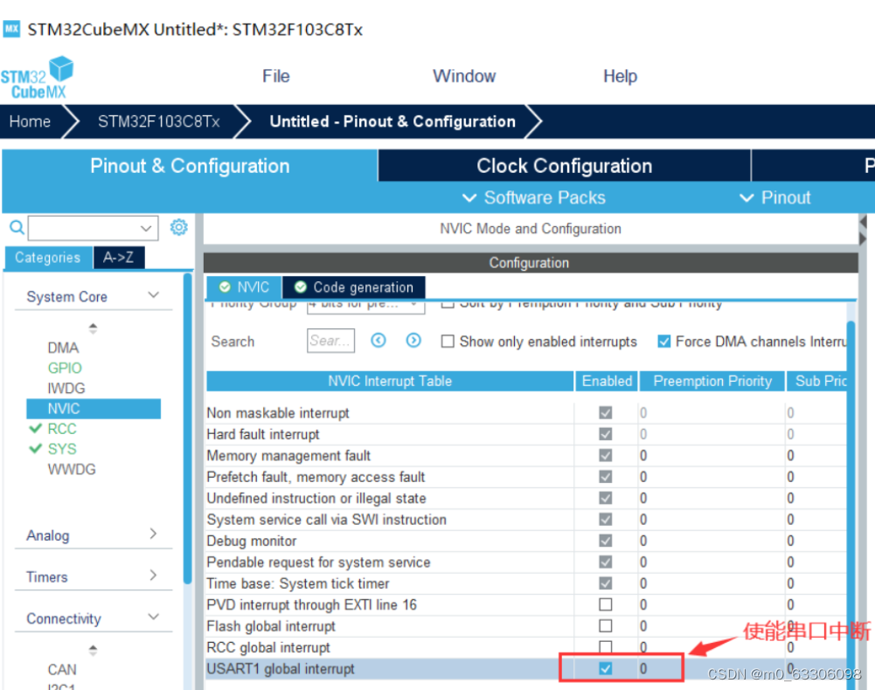Open the settings gear next to category search
This screenshot has height=690, width=875.
tap(178, 227)
